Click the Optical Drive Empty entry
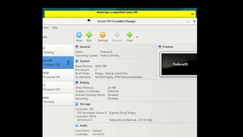The height and width of the screenshot is (137, 243). click(122, 113)
